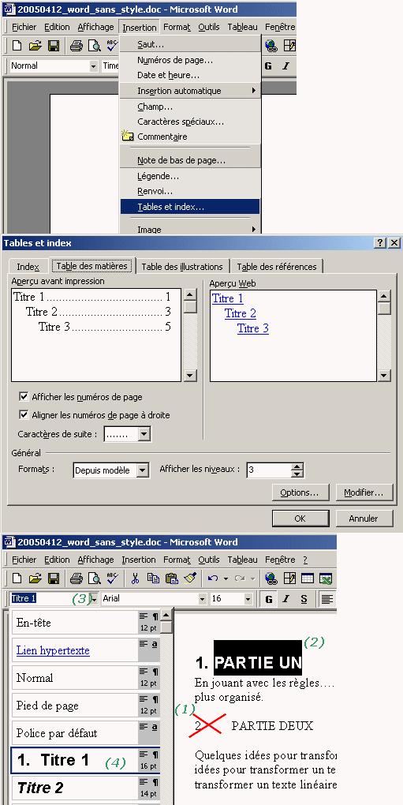The image size is (403, 805).
Task: Click Tables and Borders icon in the styles-list window
Action: (x=289, y=578)
